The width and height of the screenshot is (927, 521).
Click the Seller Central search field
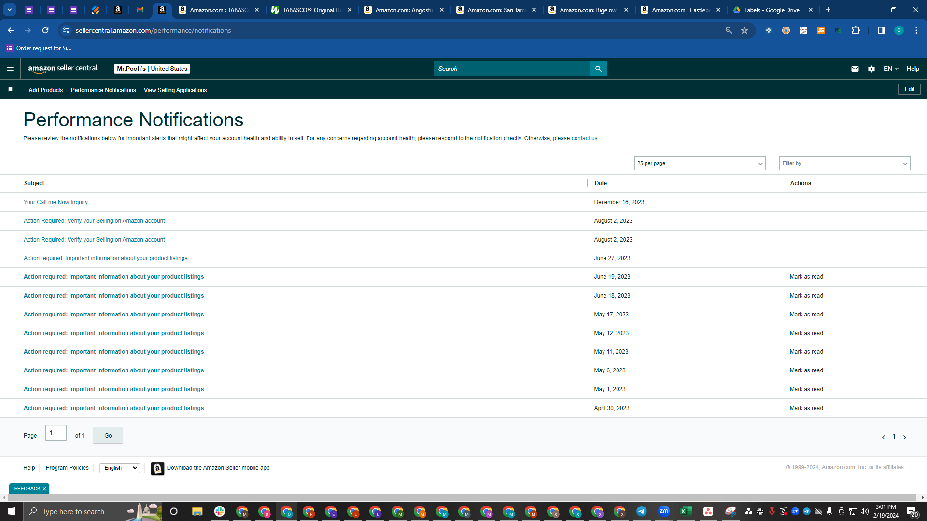tap(511, 69)
